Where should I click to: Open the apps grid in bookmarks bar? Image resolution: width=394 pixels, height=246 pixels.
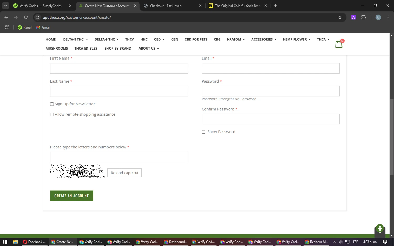7,27
